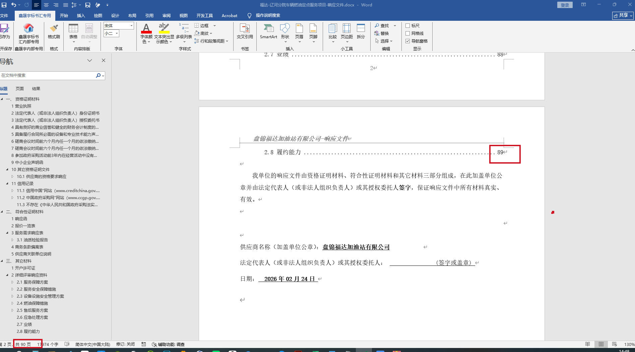The height and width of the screenshot is (352, 635).
Task: Open the 页边距 margins tool
Action: [347, 33]
